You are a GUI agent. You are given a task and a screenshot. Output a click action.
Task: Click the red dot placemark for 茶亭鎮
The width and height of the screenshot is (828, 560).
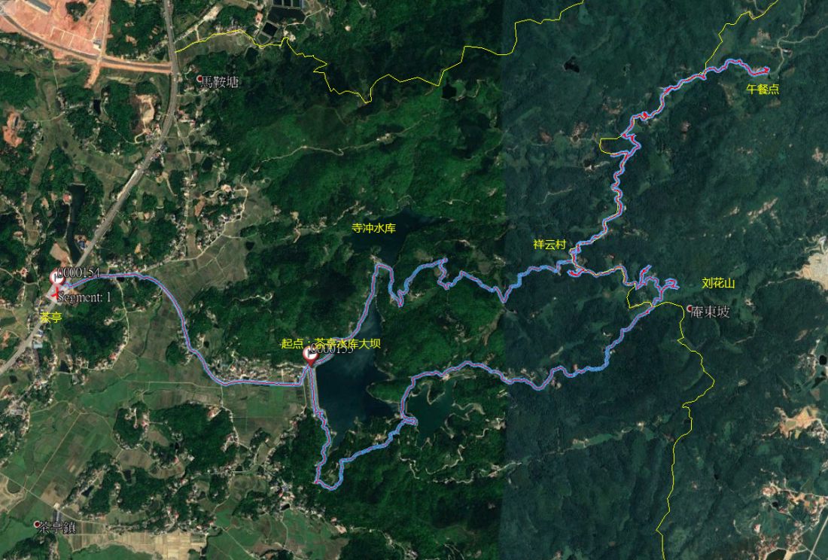pos(36,524)
